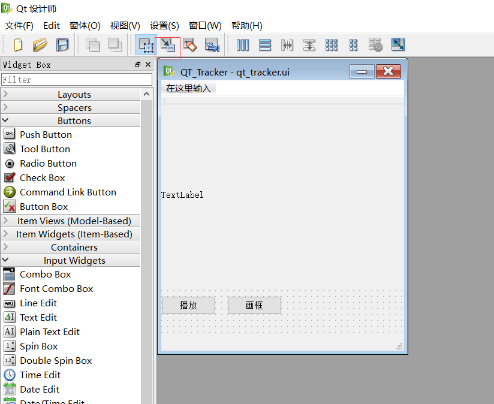Collapse the Input Widgets category

(71, 261)
